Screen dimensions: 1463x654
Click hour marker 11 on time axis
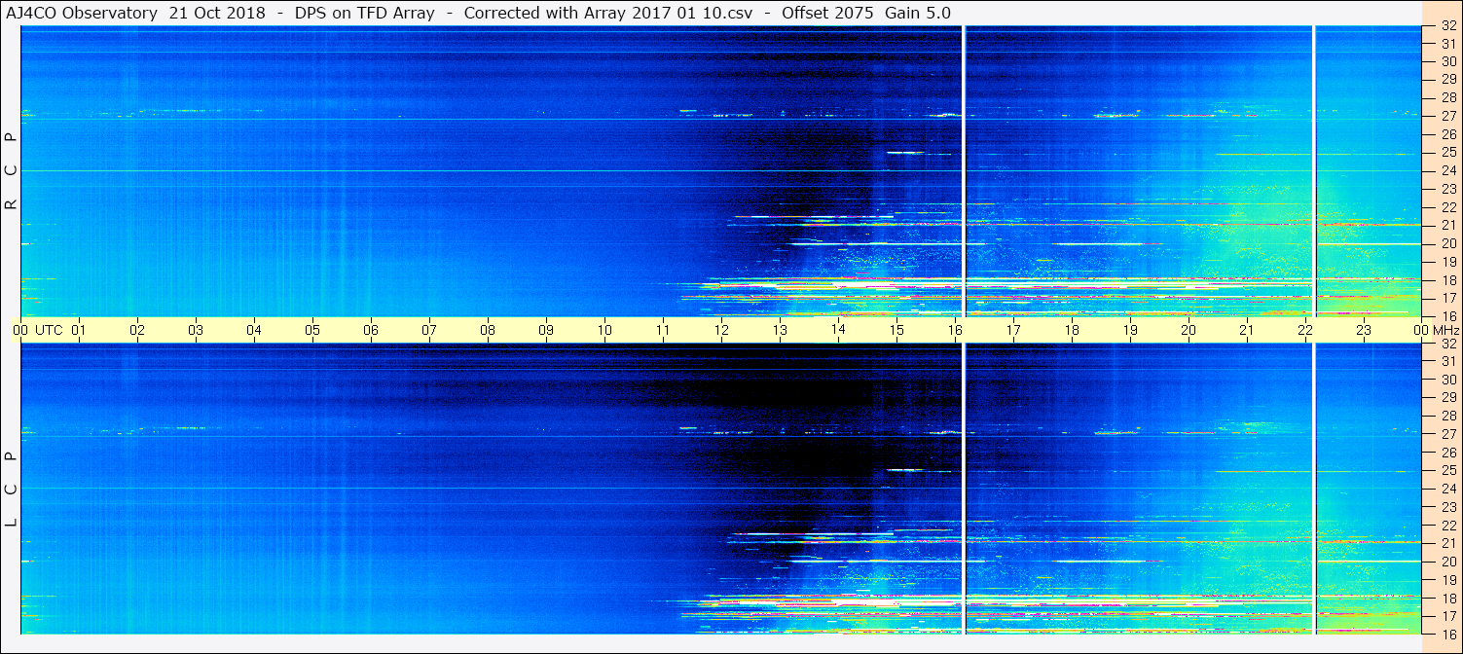click(663, 330)
